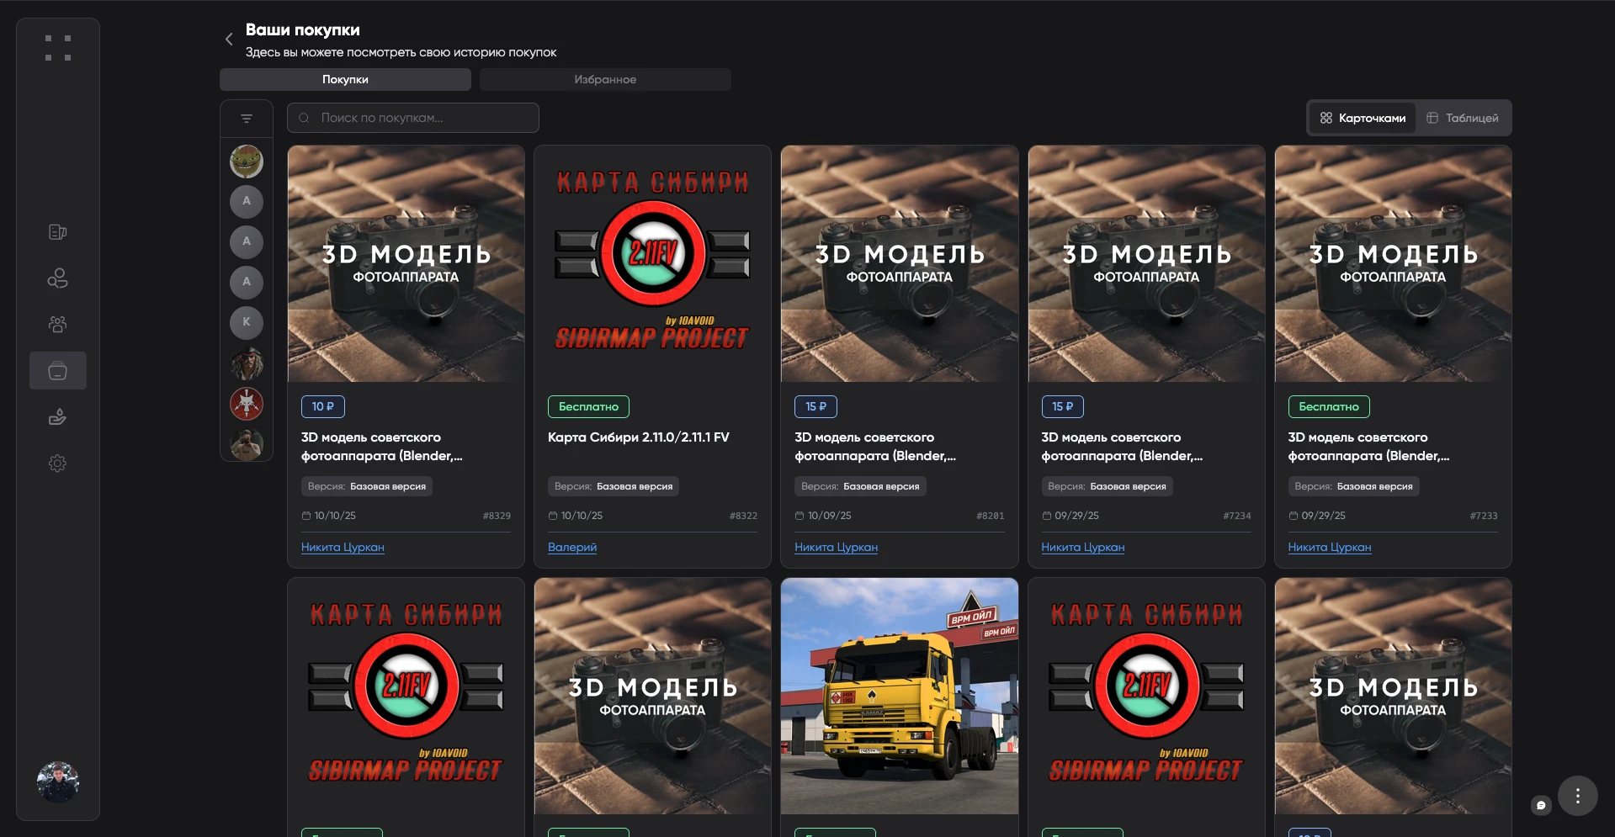The height and width of the screenshot is (837, 1615).
Task: Open seller Никита Цуркан on order #8201
Action: click(836, 548)
